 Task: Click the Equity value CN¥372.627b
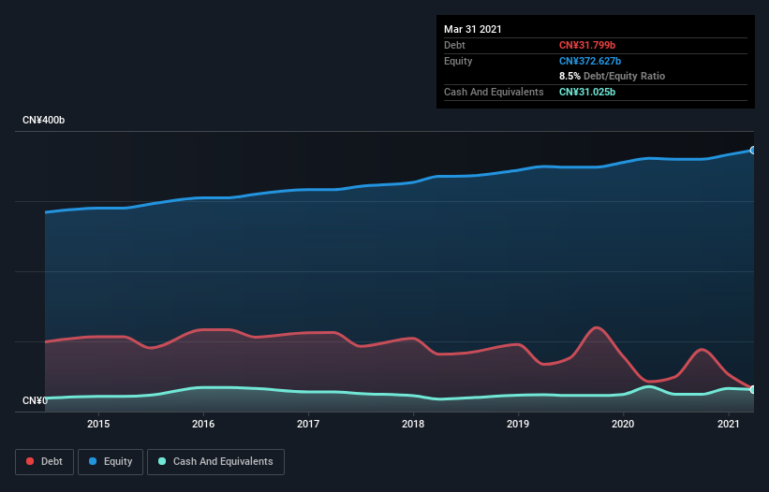click(x=590, y=61)
